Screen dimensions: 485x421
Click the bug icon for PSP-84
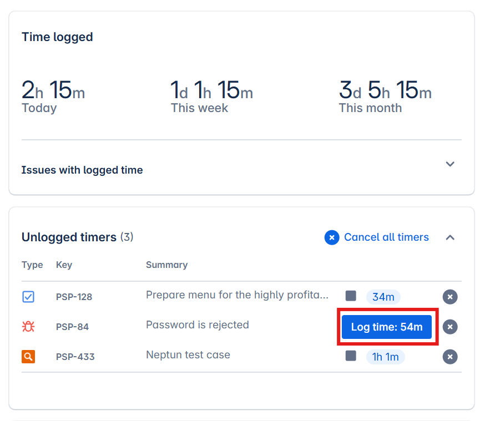(28, 327)
